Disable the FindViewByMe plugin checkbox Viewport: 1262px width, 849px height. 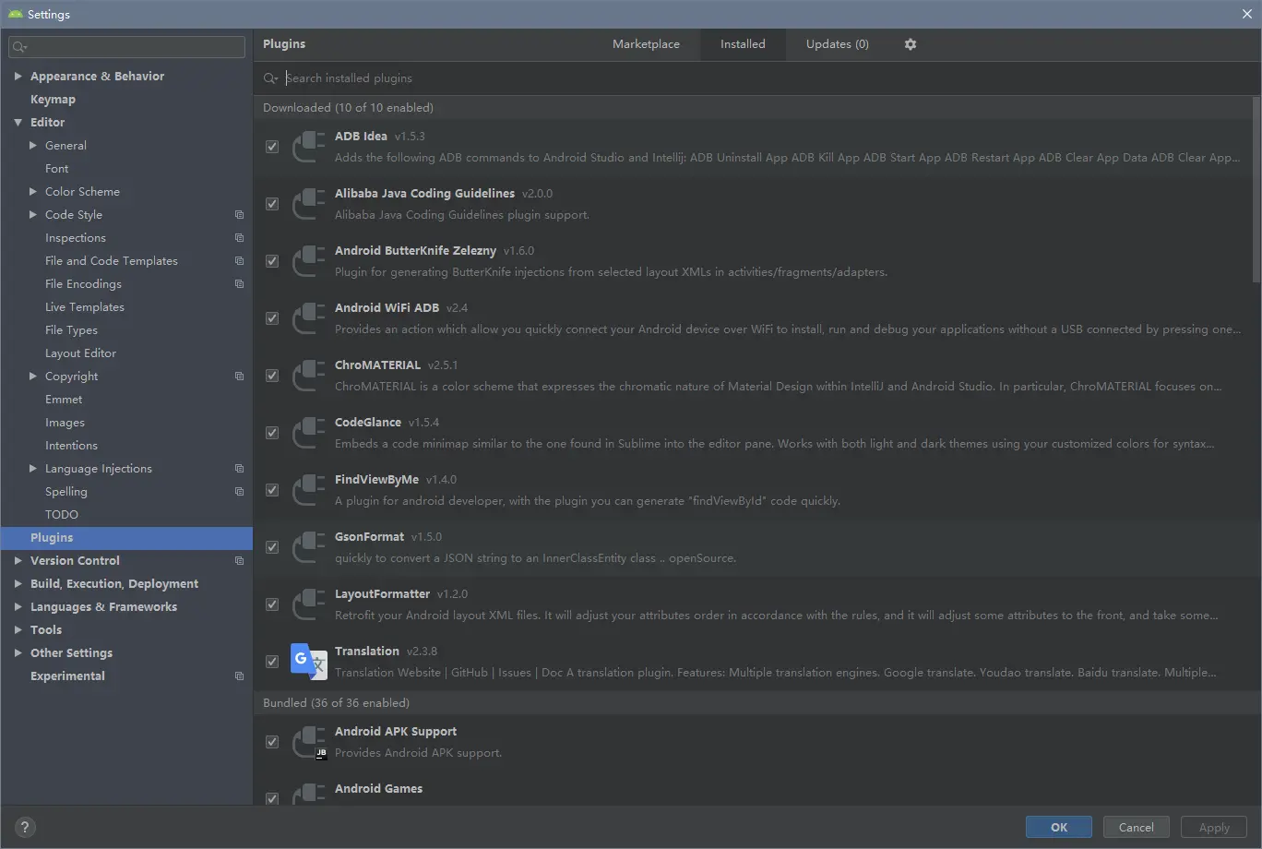pyautogui.click(x=272, y=490)
